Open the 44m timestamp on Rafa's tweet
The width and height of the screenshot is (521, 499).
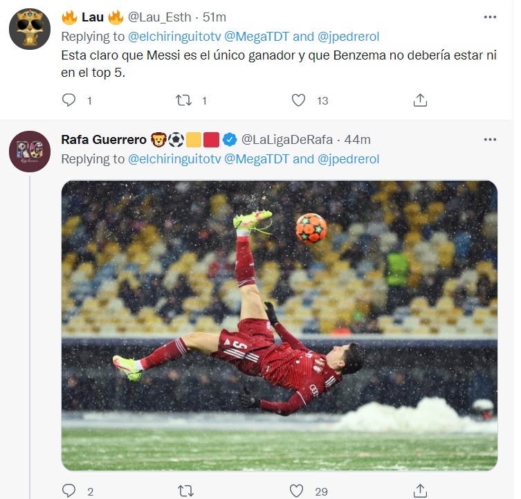tap(358, 139)
